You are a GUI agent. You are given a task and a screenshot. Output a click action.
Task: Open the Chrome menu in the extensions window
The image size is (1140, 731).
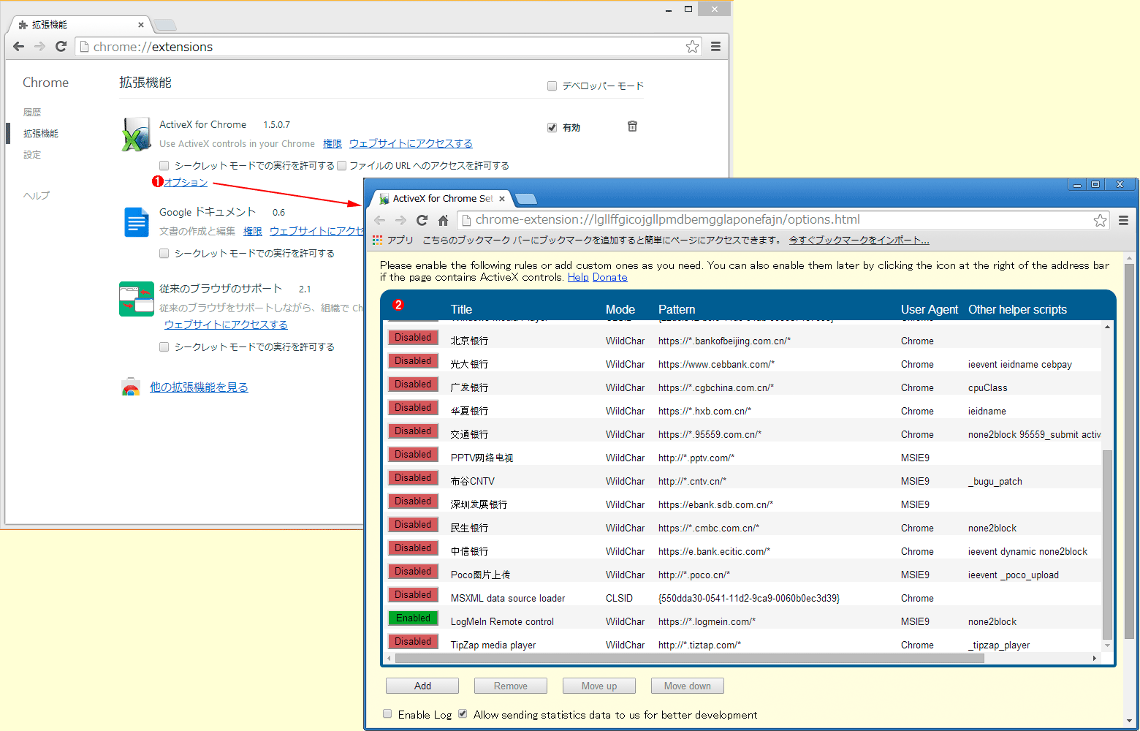pyautogui.click(x=715, y=46)
